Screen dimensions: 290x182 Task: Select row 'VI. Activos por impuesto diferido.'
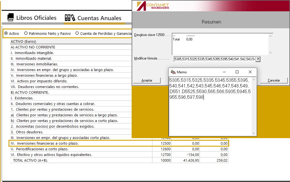tap(71, 81)
